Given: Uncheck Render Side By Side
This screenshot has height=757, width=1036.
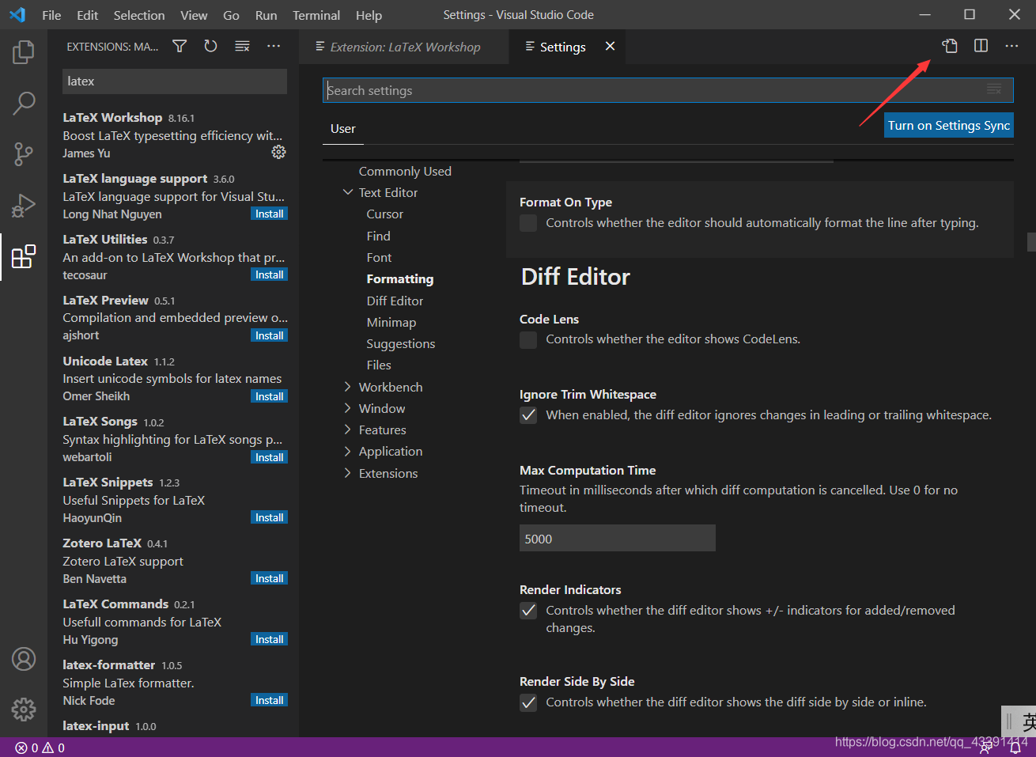Looking at the screenshot, I should (528, 702).
